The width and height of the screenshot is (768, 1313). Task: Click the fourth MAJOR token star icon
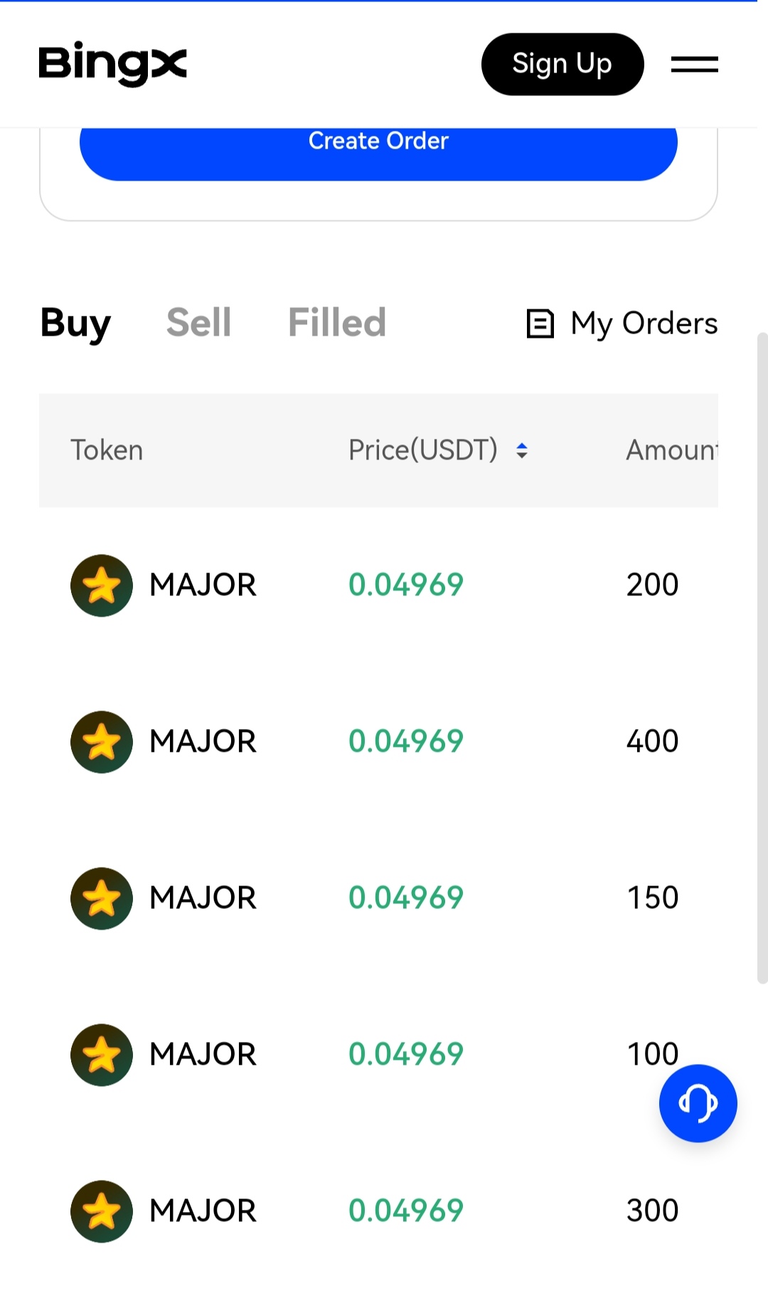(x=102, y=1055)
